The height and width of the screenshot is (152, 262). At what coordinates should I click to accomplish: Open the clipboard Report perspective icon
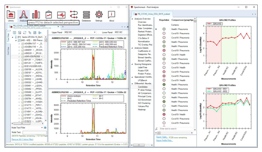pyautogui.click(x=49, y=15)
